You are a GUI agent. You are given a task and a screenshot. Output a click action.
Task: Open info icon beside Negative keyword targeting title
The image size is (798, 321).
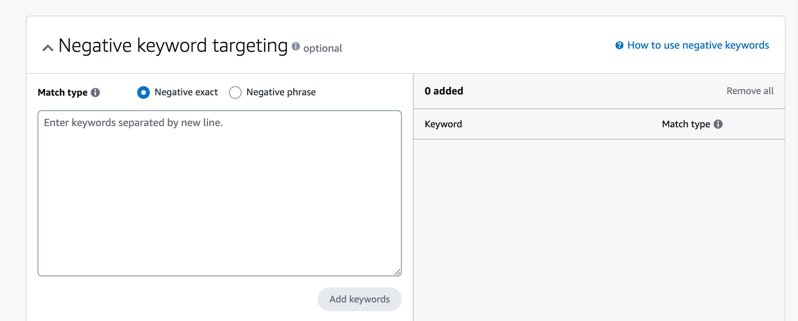(296, 46)
